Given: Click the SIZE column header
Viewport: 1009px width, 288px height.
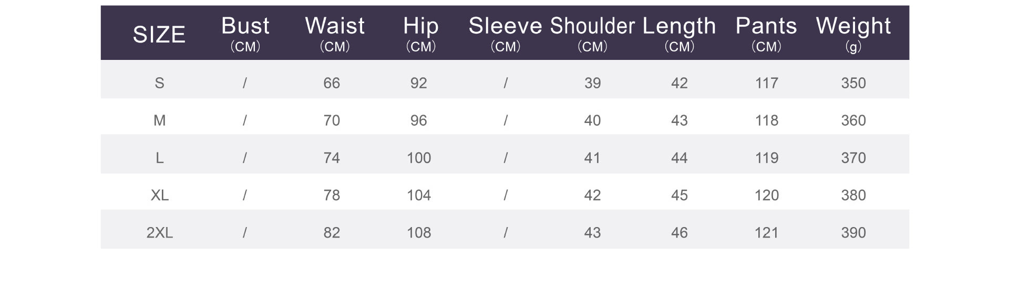Looking at the screenshot, I should point(159,35).
